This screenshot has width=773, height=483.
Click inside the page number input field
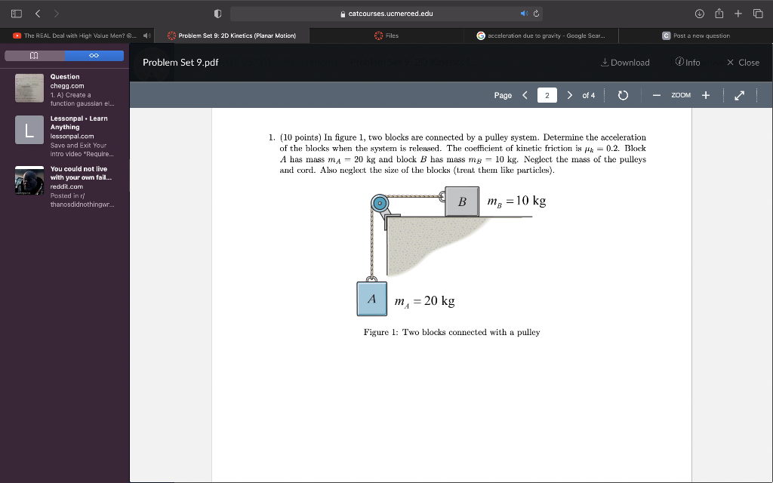[x=546, y=95]
